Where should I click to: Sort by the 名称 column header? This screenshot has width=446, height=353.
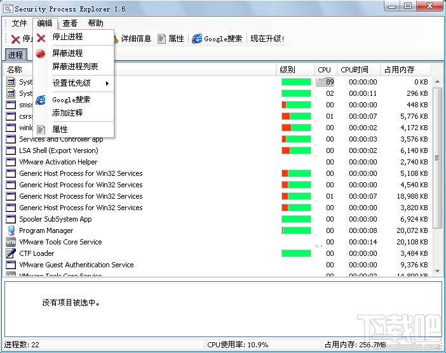click(140, 70)
